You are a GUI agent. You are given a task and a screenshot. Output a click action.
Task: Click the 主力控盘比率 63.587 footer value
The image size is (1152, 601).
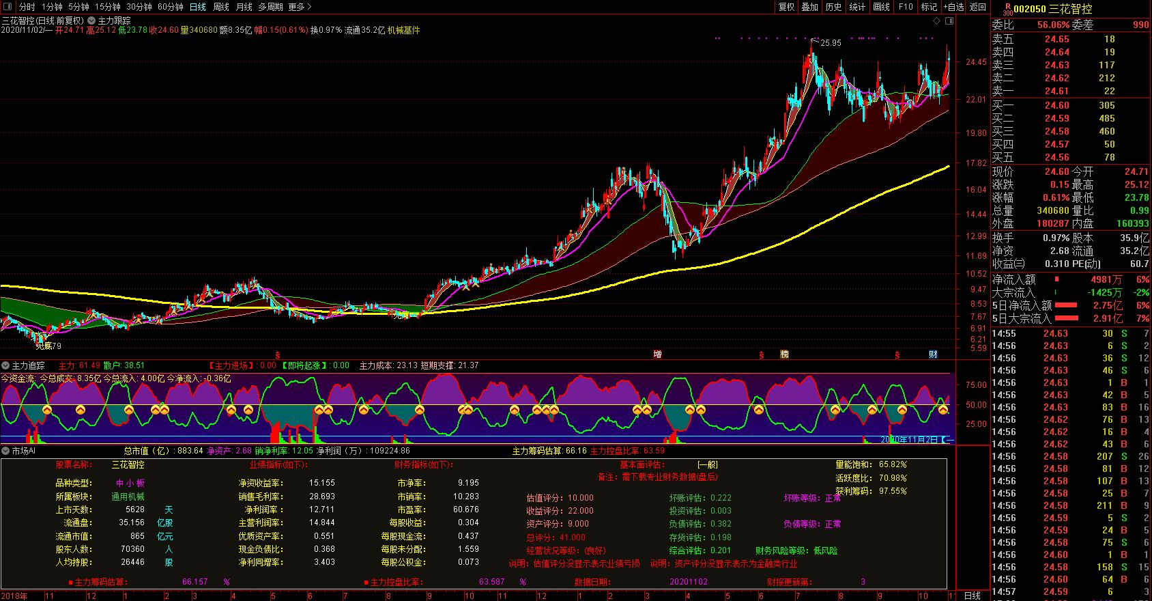click(492, 582)
